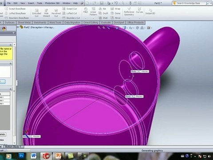Click the volume icon in system tray

pos(209,156)
